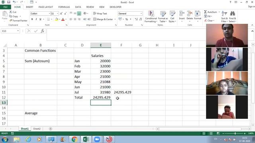Click the Save icon in the title bar
This screenshot has height=143, width=255.
pos(9,2)
